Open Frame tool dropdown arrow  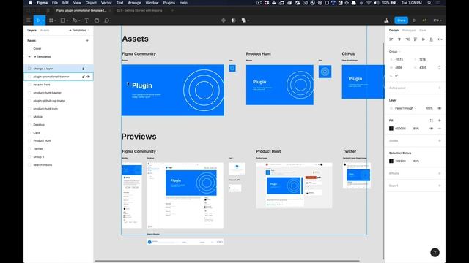[56, 20]
